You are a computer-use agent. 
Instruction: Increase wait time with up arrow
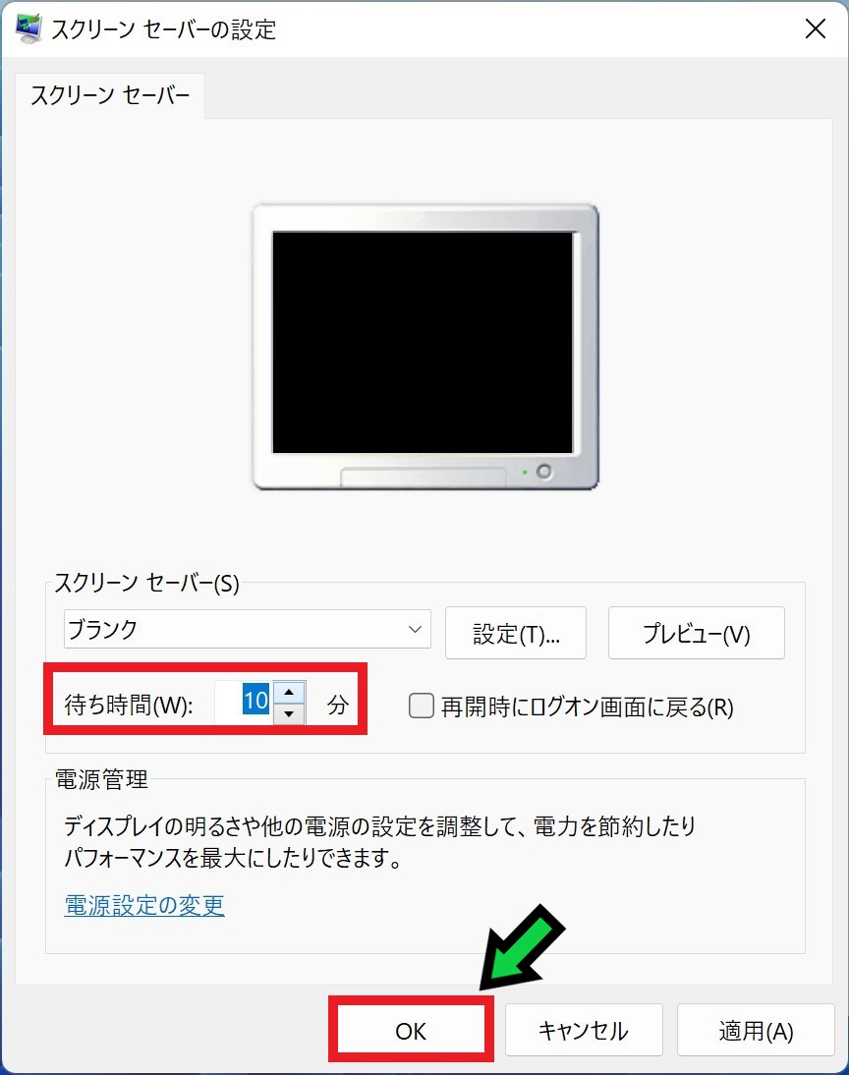(289, 692)
